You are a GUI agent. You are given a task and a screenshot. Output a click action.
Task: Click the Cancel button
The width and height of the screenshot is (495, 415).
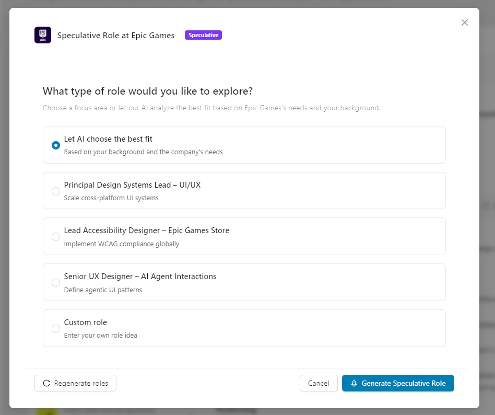coord(319,383)
